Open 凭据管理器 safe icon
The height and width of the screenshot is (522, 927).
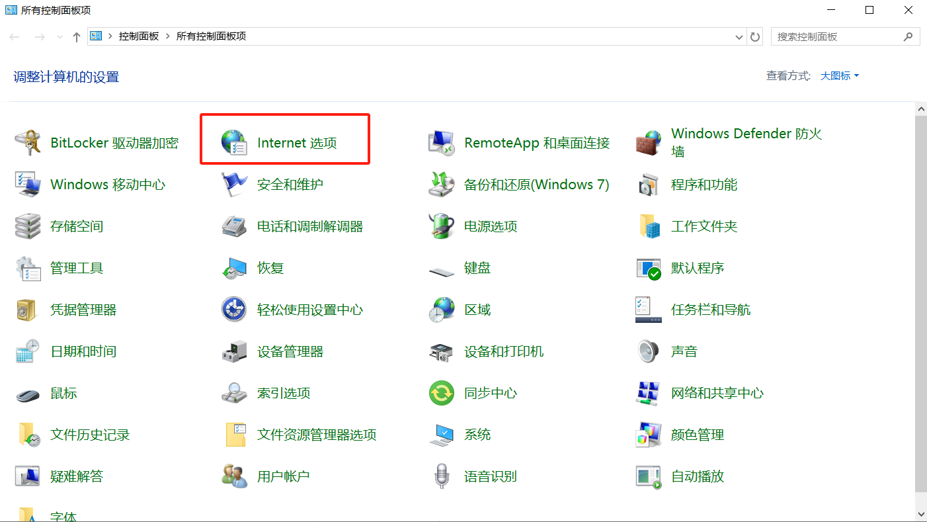coord(28,310)
